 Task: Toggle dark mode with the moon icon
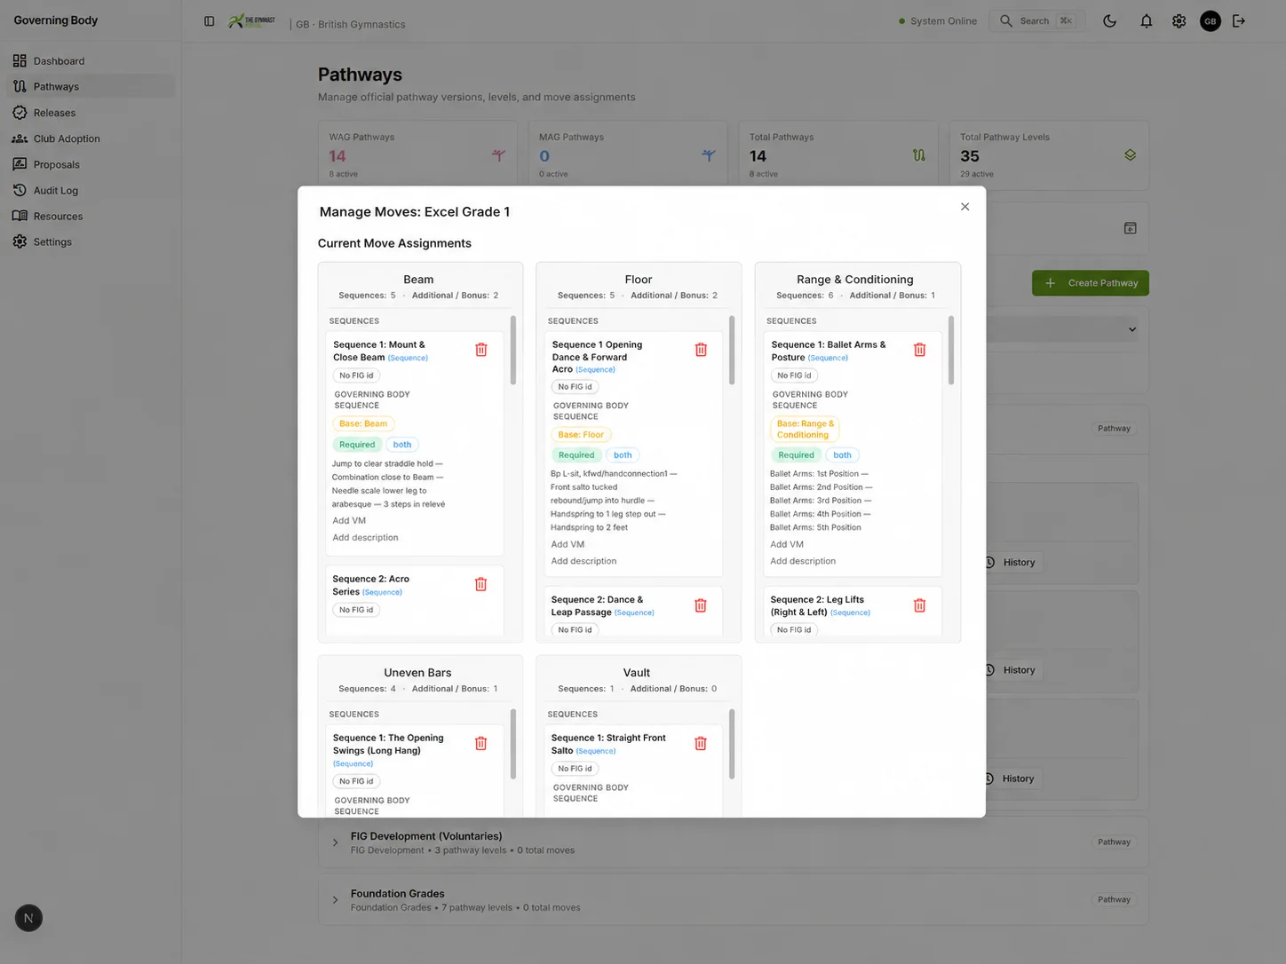1110,21
